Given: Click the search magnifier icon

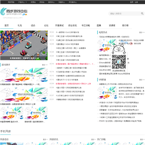Looking at the screenshot, I should pos(142,13).
